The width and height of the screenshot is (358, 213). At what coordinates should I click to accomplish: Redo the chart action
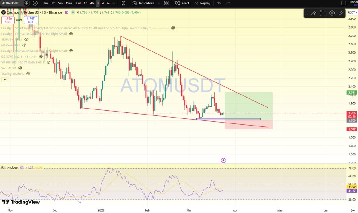tap(228, 3)
